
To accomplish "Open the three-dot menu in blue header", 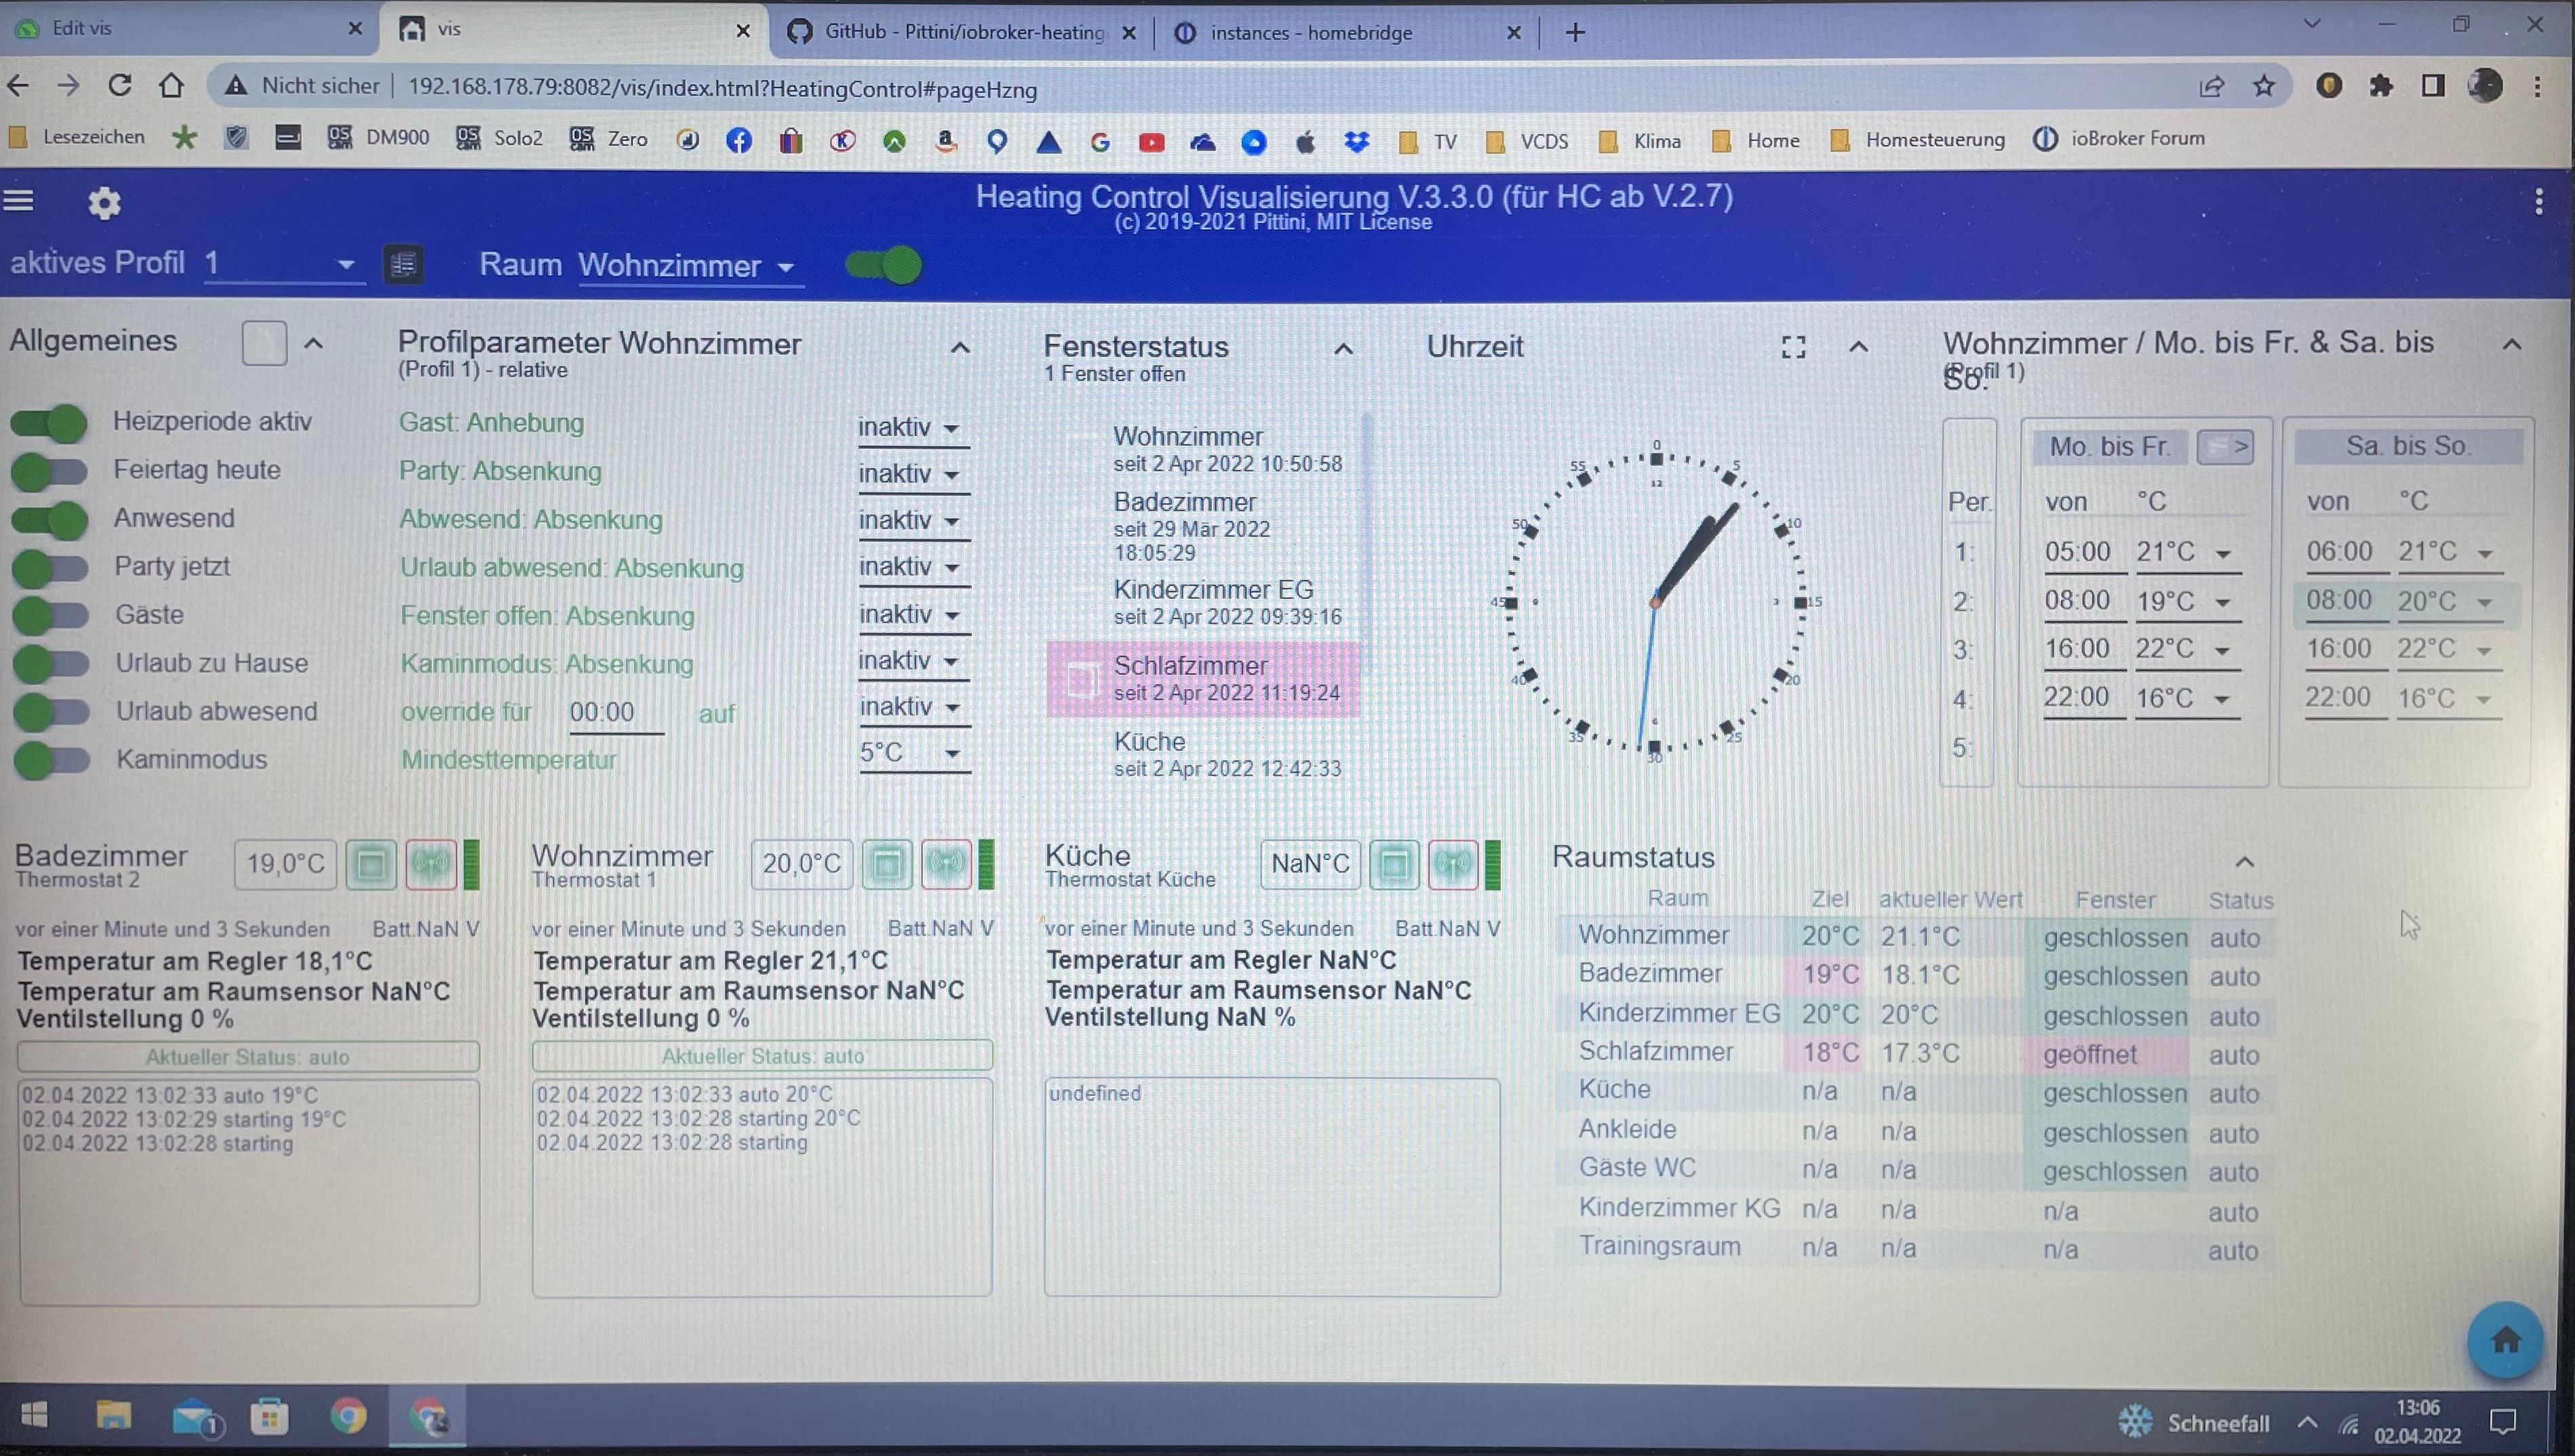I will pyautogui.click(x=2538, y=203).
